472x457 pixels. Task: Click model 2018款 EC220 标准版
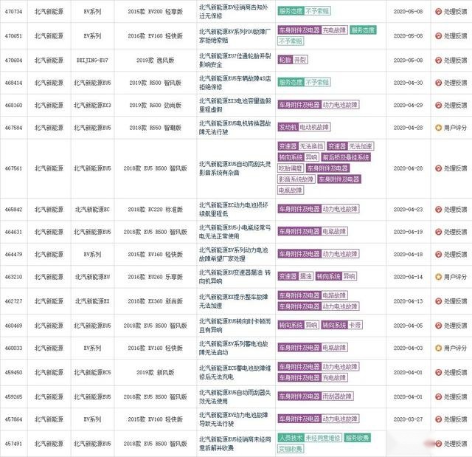click(x=156, y=210)
